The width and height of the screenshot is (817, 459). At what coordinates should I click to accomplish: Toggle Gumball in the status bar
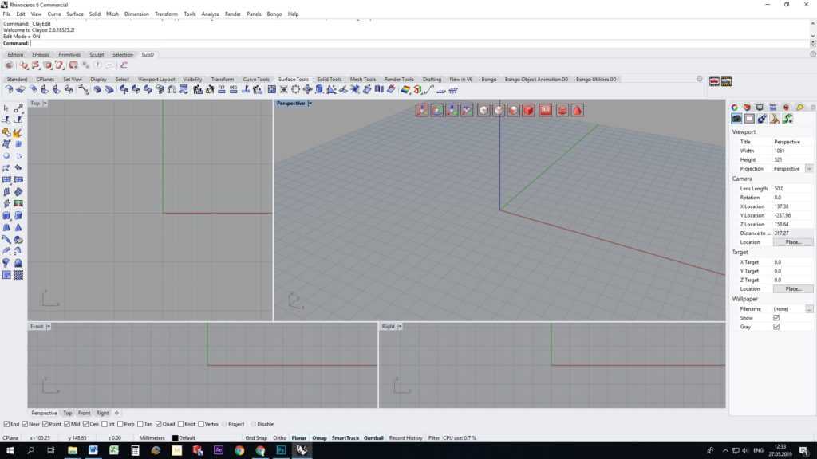coord(373,437)
